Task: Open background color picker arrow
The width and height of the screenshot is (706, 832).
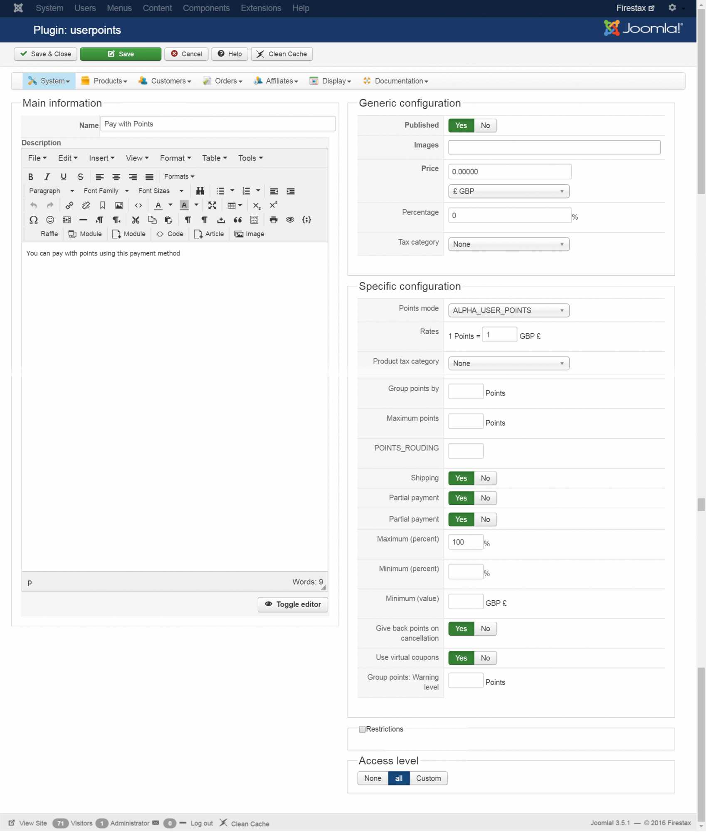Action: pyautogui.click(x=196, y=206)
